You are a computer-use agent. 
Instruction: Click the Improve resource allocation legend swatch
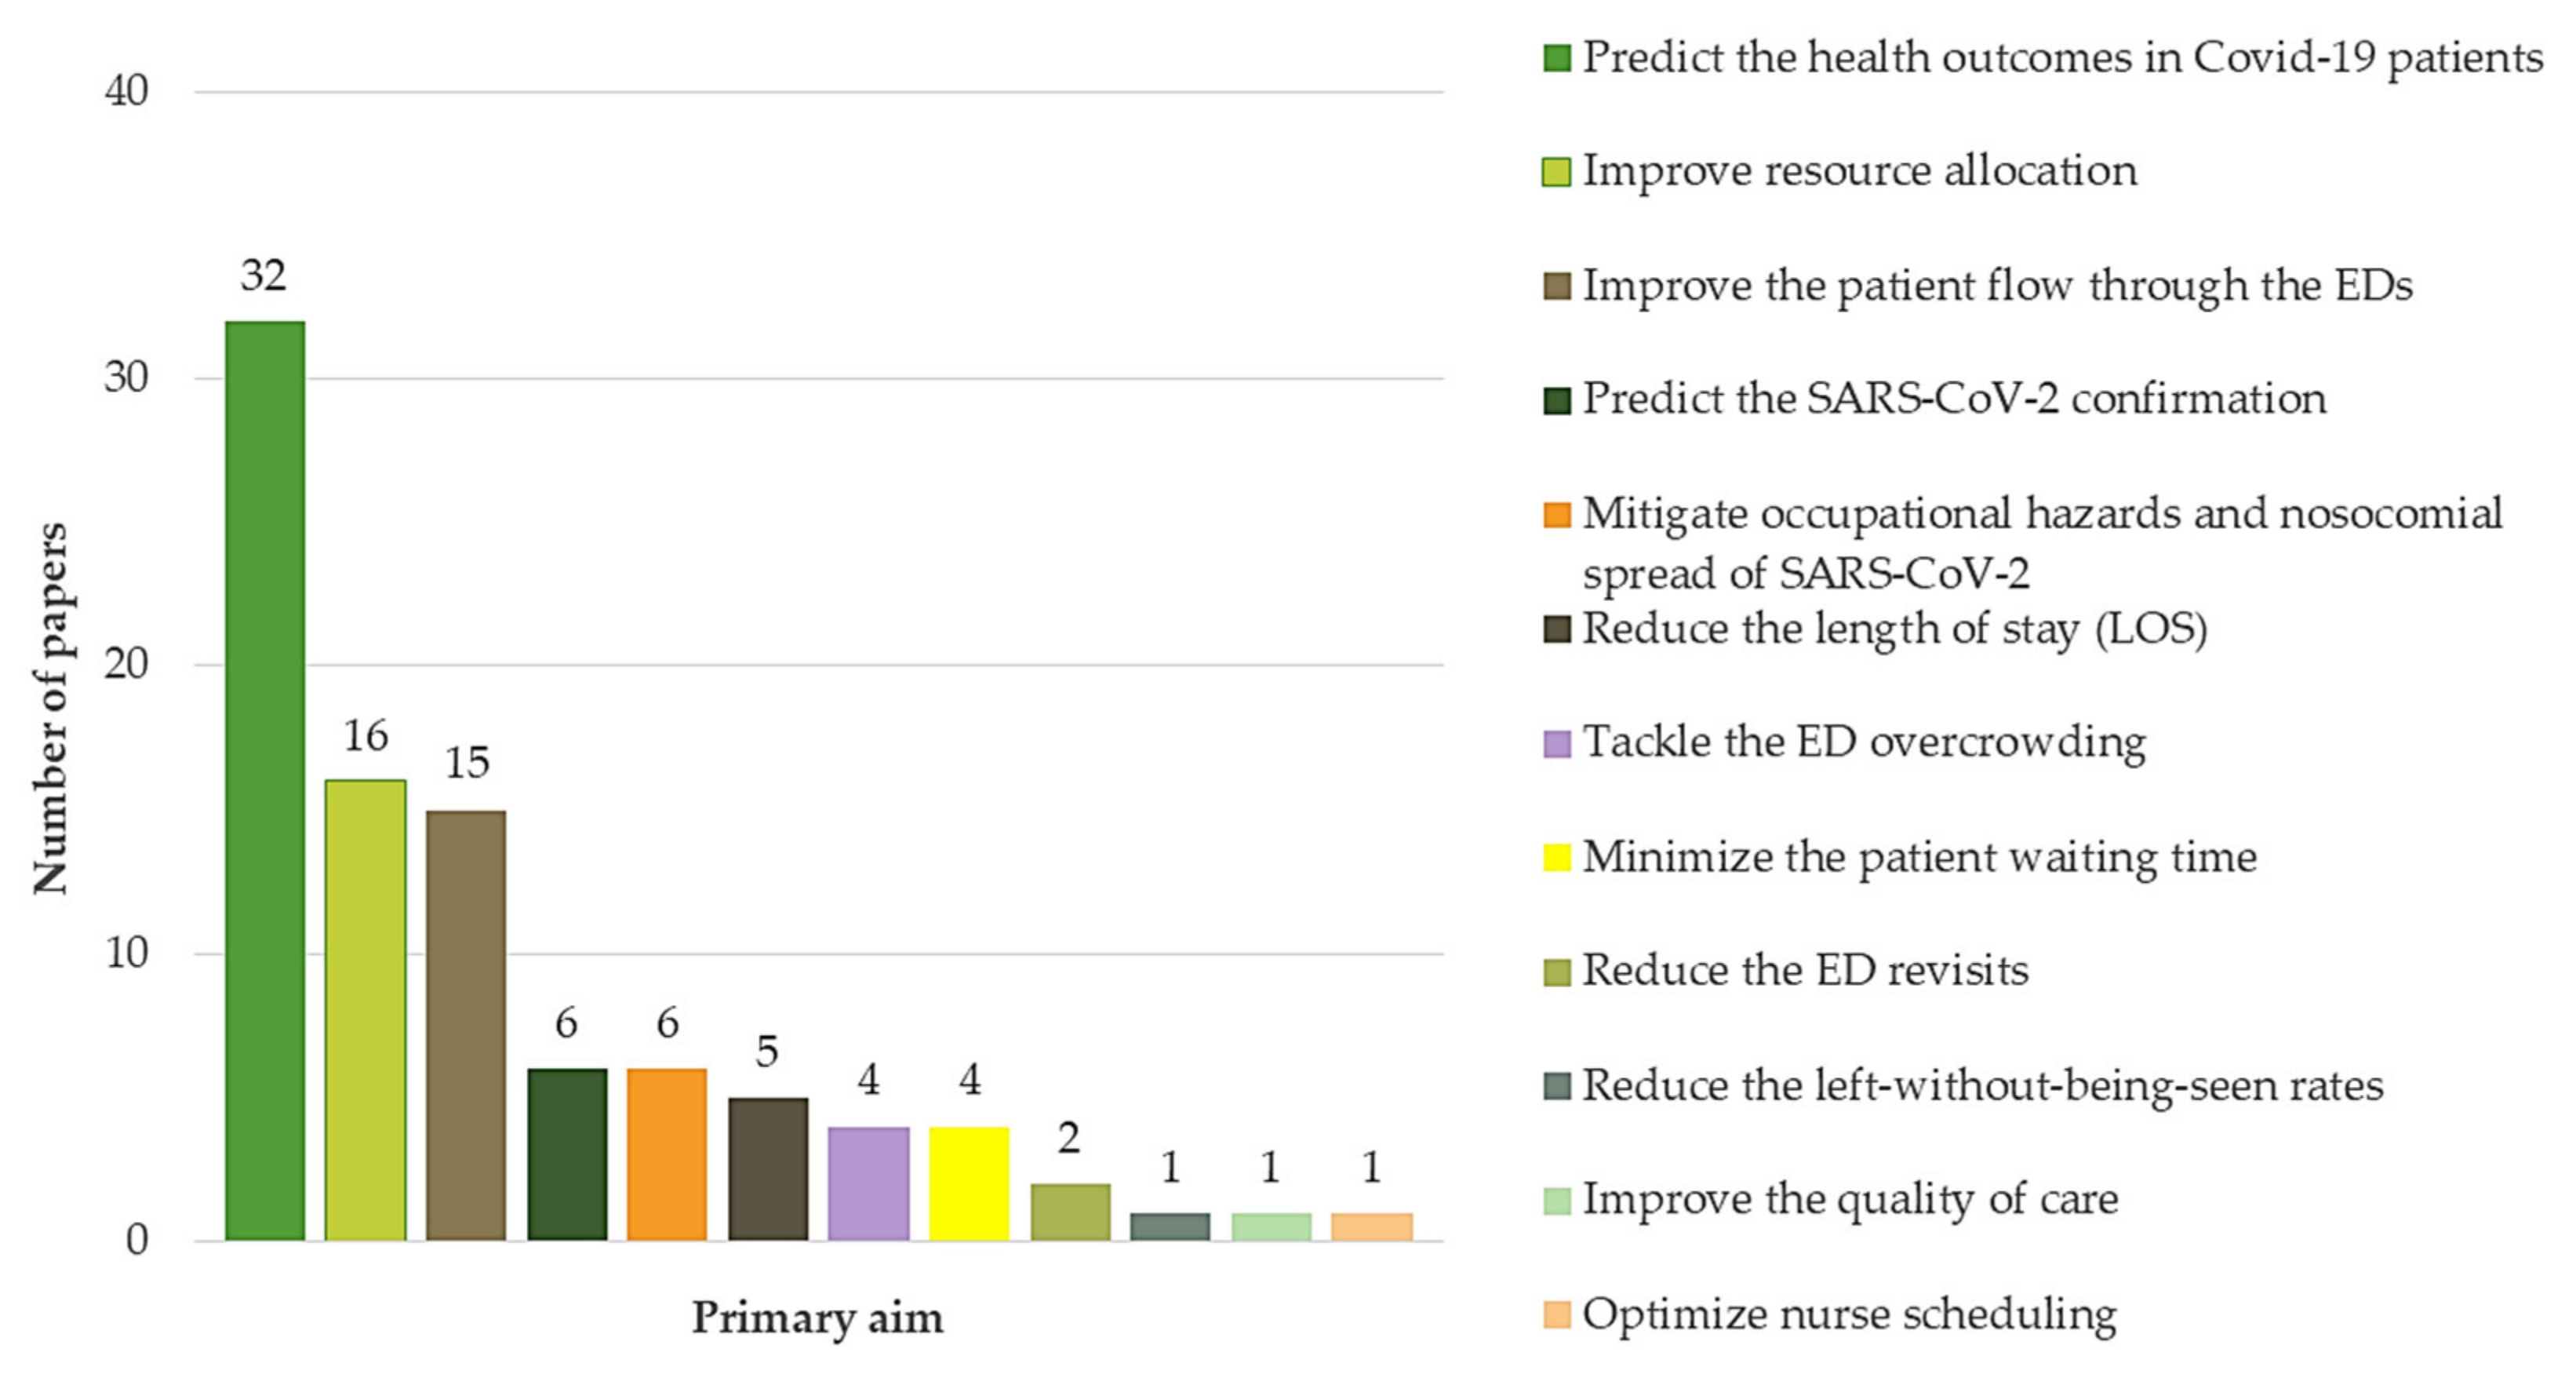click(1556, 171)
